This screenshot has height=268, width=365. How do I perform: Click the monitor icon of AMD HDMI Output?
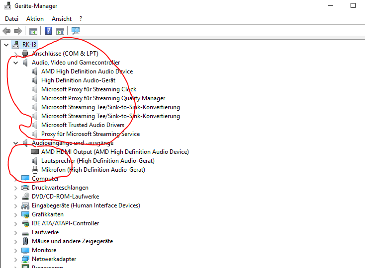[35, 152]
